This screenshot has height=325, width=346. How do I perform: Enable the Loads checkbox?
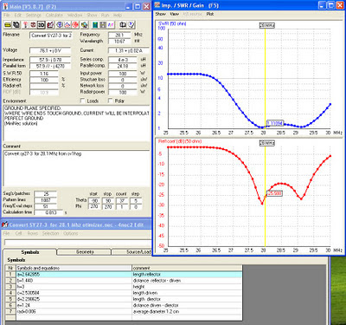(83, 101)
